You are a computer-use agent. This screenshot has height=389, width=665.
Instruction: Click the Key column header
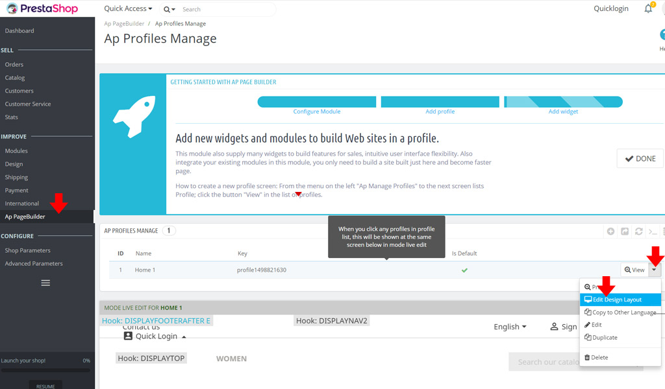tap(242, 253)
